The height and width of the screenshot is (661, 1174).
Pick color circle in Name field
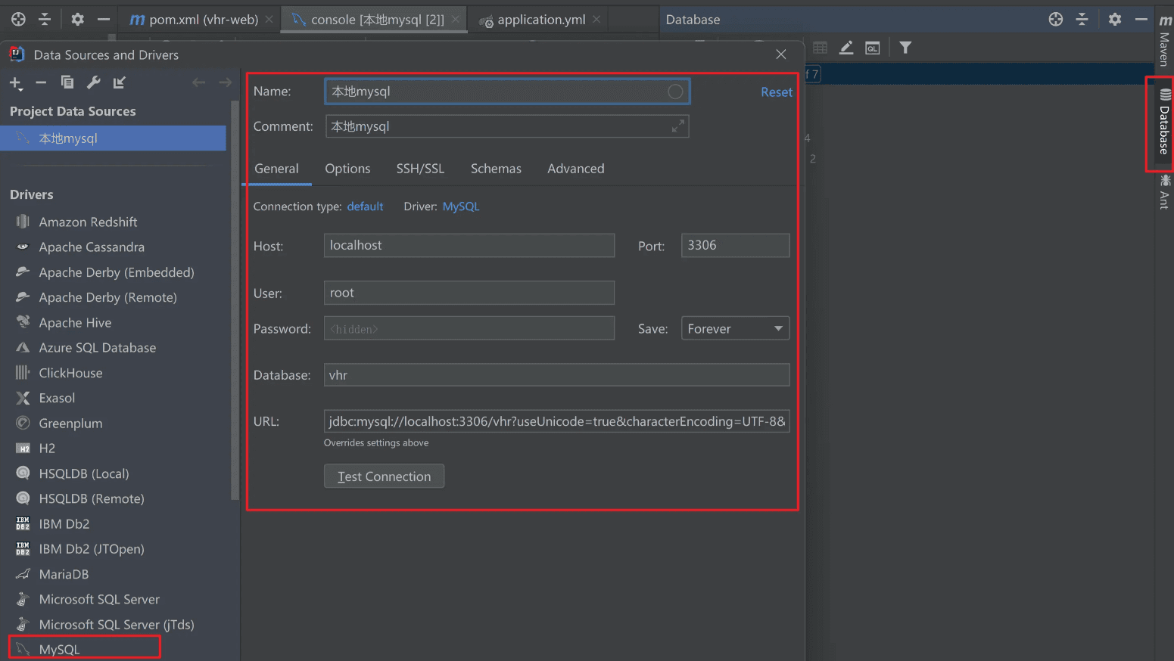675,92
